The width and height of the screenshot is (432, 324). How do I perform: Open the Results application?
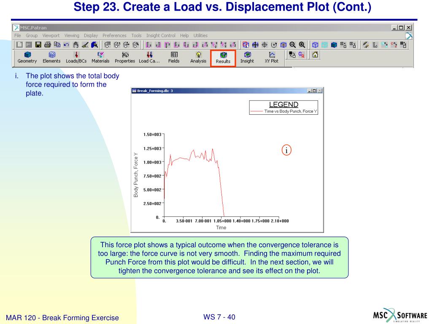(x=223, y=58)
